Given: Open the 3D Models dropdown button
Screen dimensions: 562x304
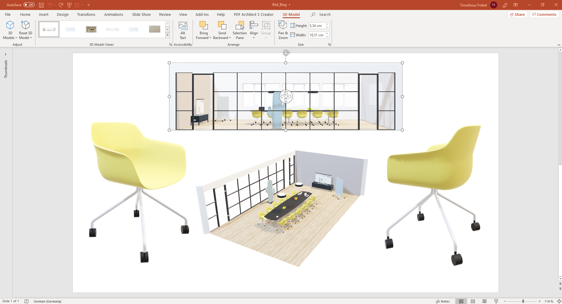Looking at the screenshot, I should pos(10,30).
